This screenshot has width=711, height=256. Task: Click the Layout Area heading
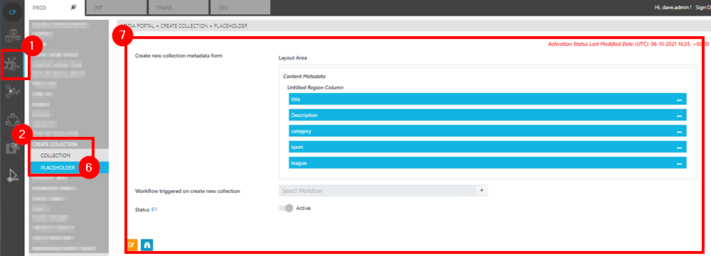click(293, 58)
